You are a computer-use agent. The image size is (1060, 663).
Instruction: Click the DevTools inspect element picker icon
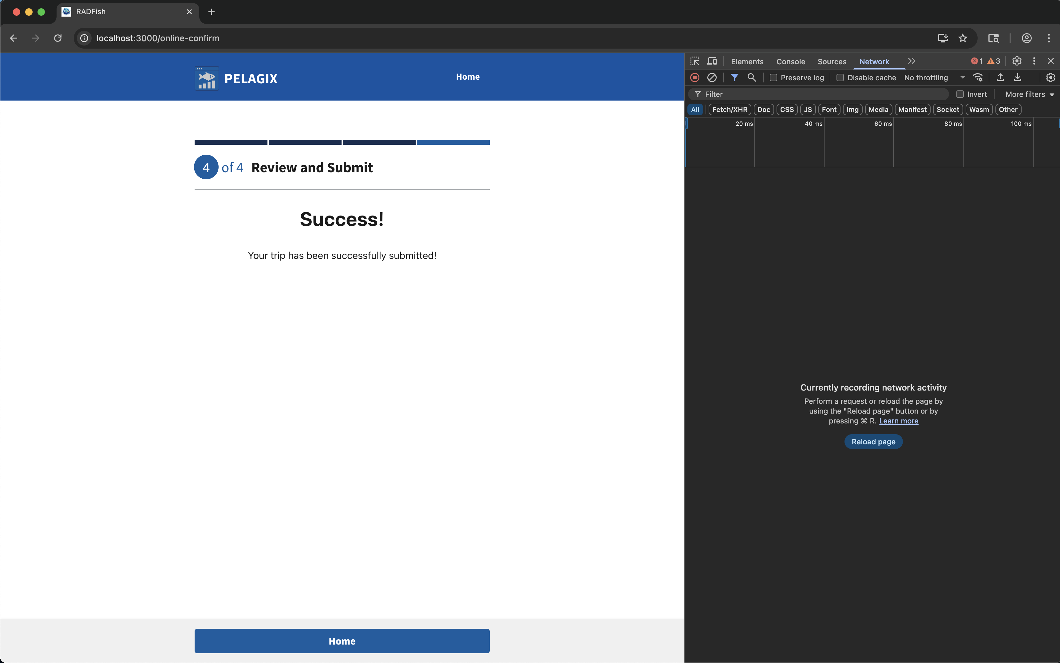click(x=695, y=61)
